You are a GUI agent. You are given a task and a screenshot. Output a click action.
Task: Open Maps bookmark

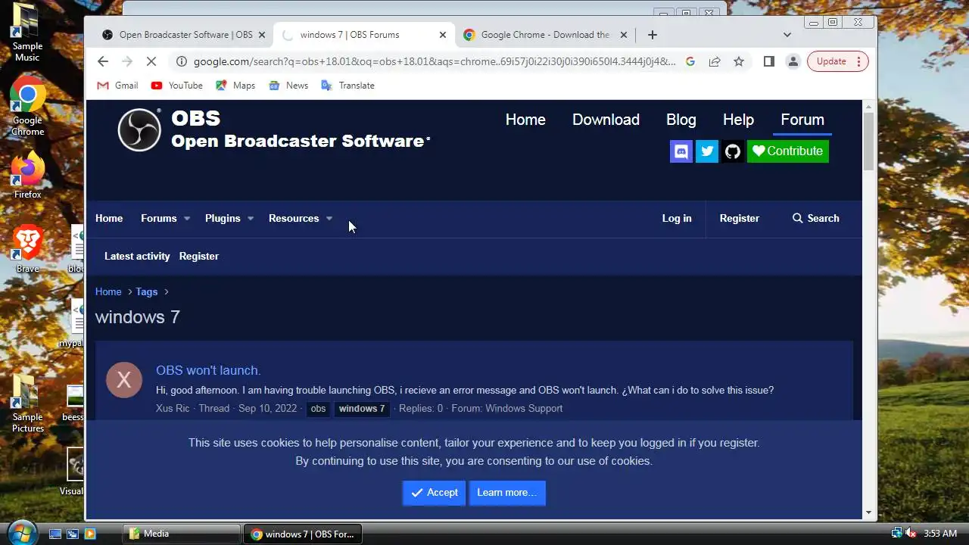235,86
